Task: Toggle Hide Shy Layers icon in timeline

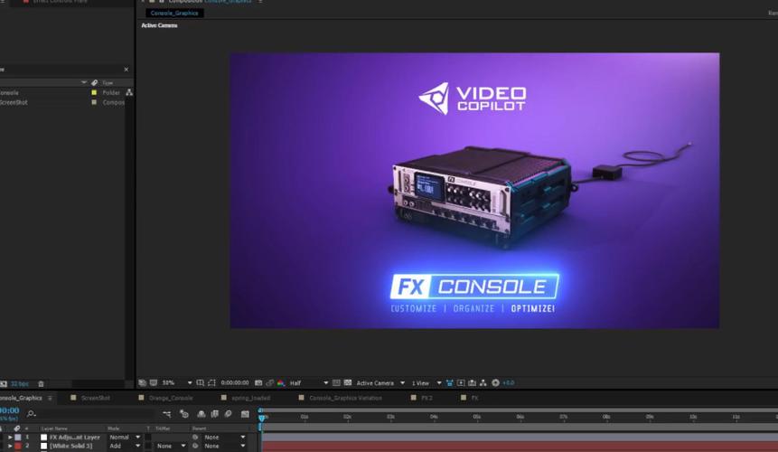Action: click(x=202, y=414)
